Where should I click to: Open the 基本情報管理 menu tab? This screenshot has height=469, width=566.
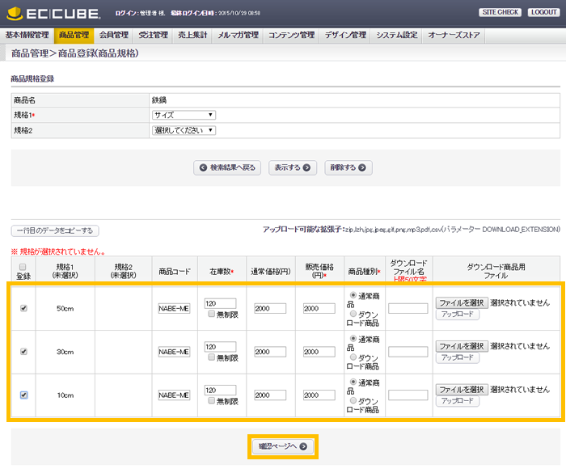coord(27,36)
